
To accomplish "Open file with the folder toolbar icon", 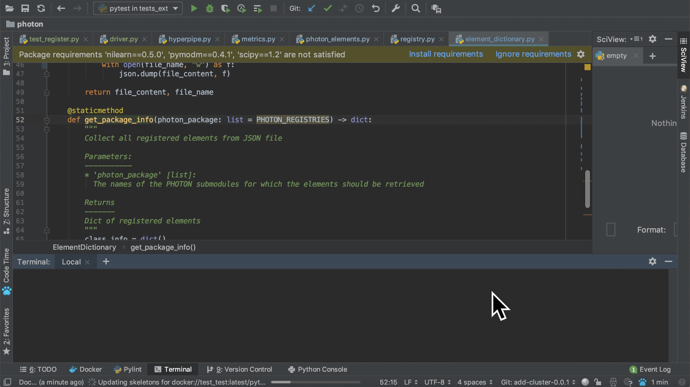I will (10, 8).
